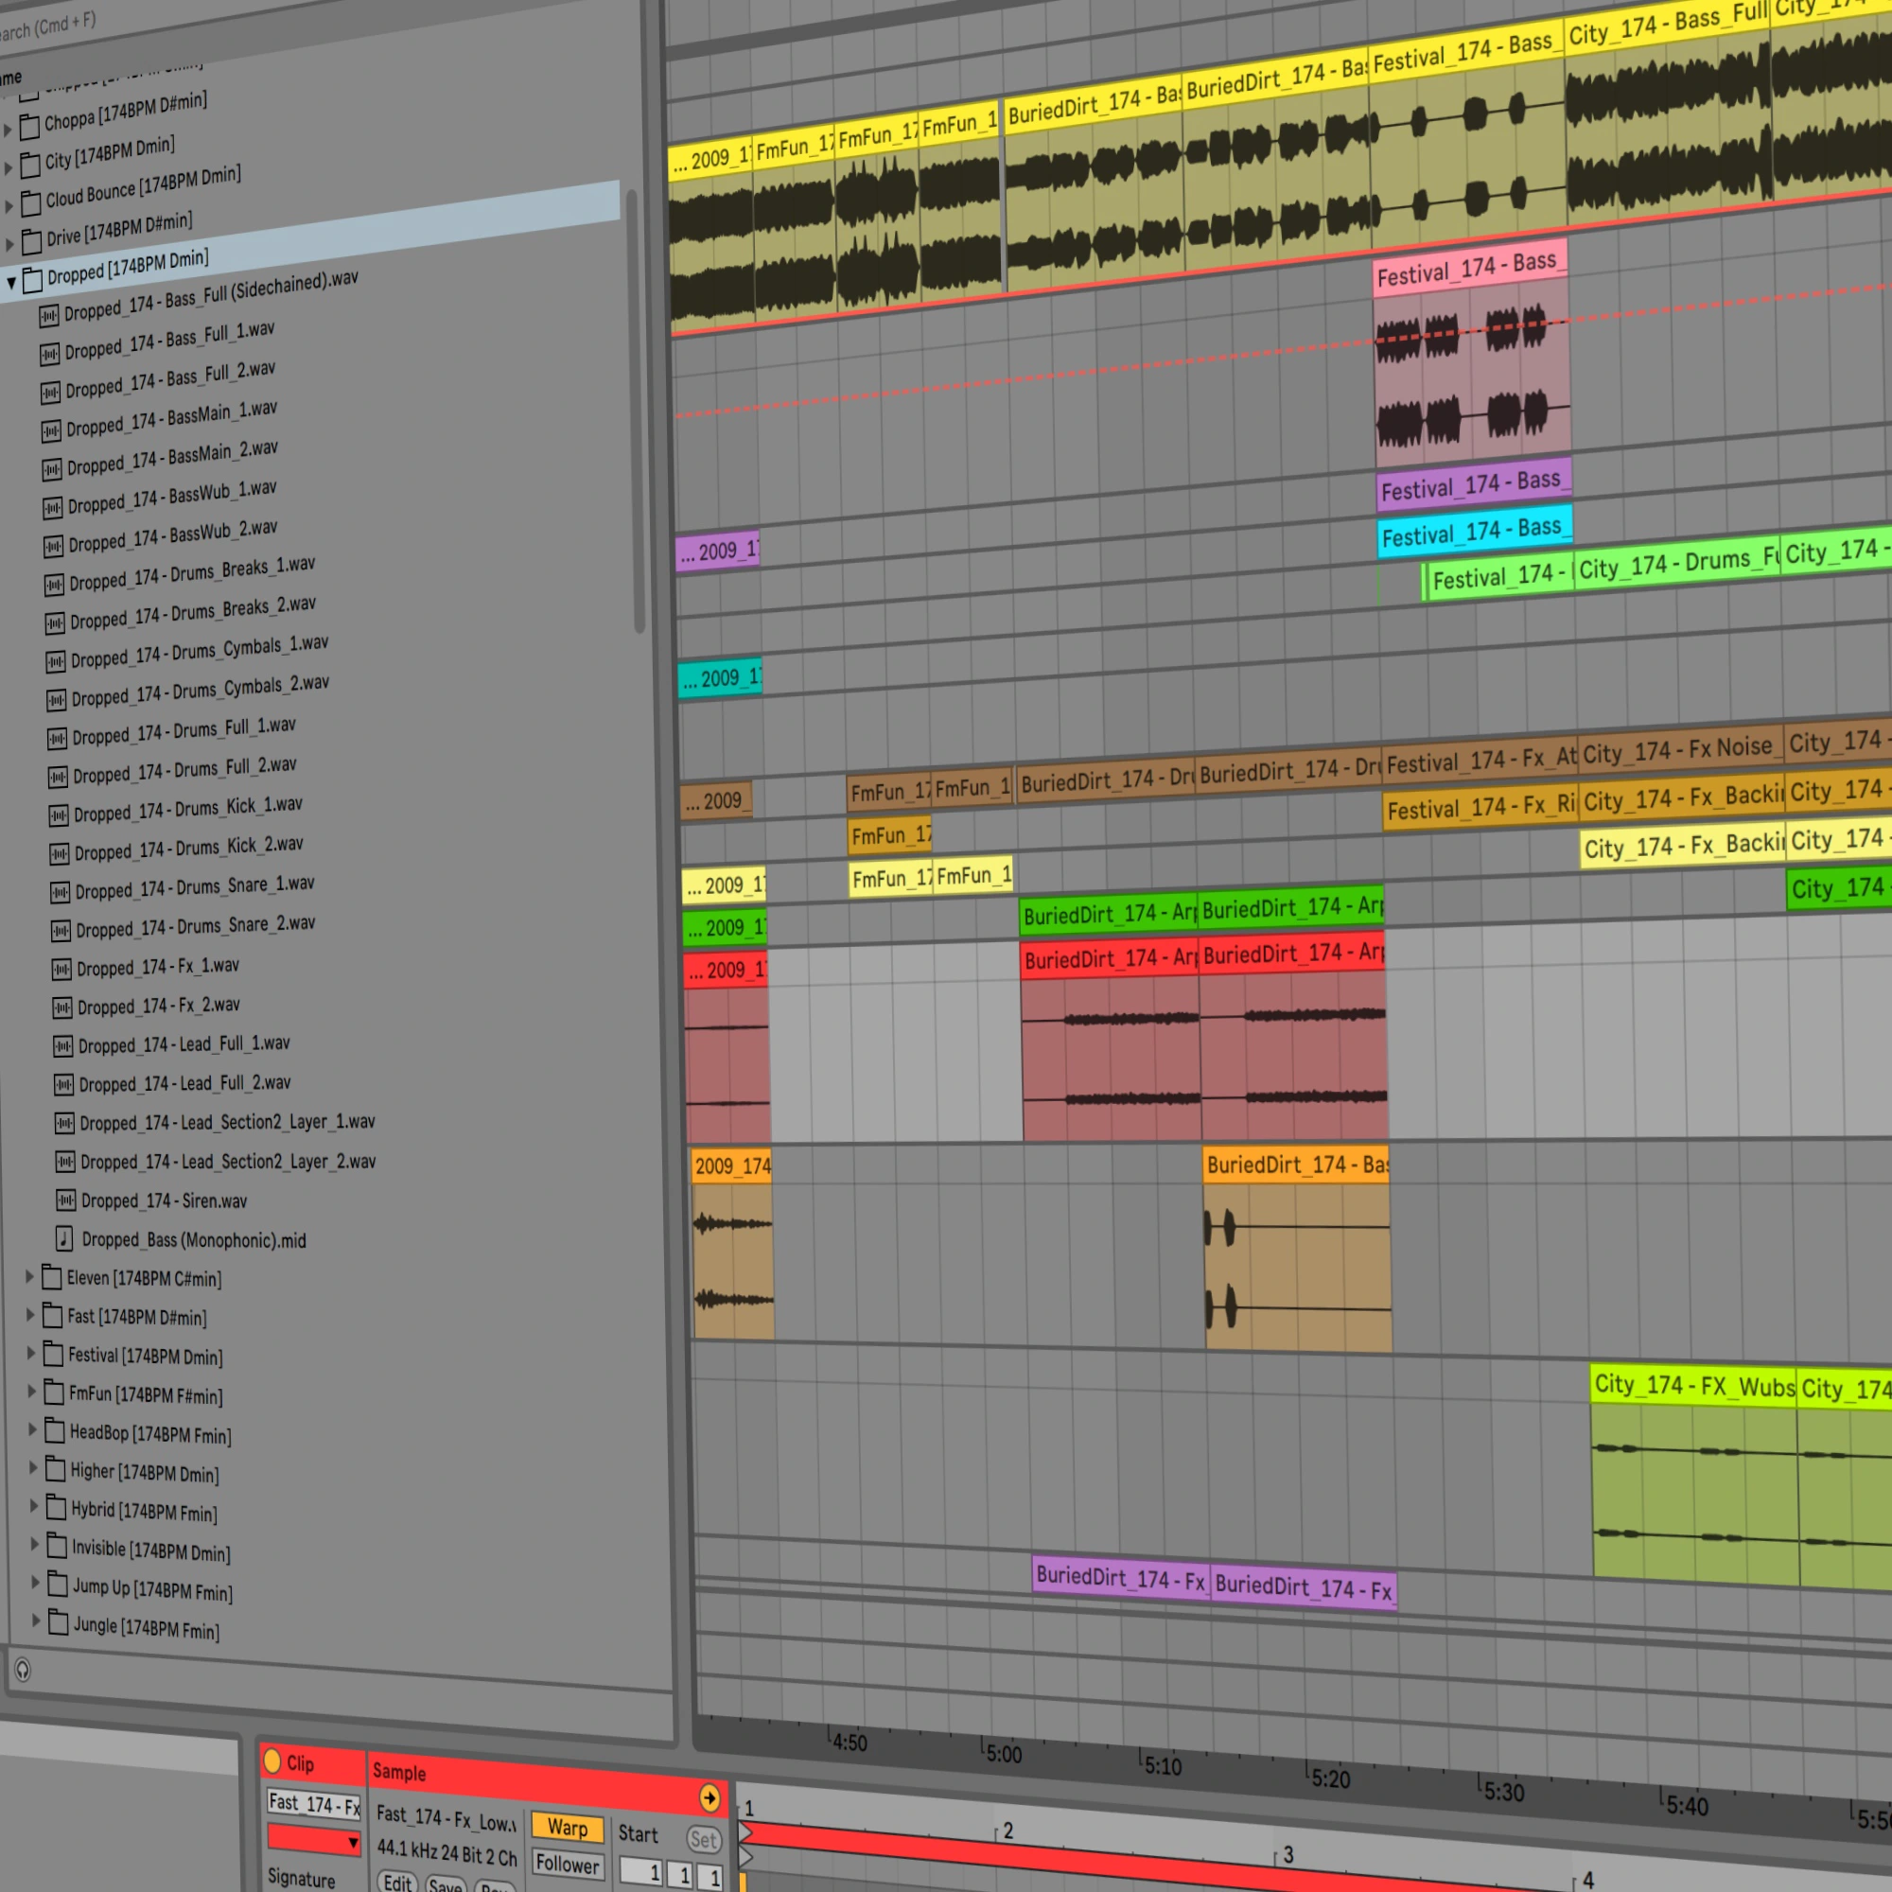1892x1892 pixels.
Task: Click the preview headphone icon below the browser
Action: pyautogui.click(x=23, y=1670)
